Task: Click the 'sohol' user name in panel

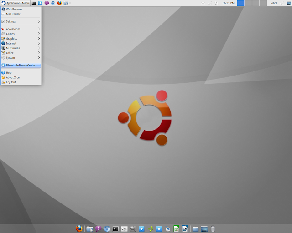Action: click(x=274, y=3)
